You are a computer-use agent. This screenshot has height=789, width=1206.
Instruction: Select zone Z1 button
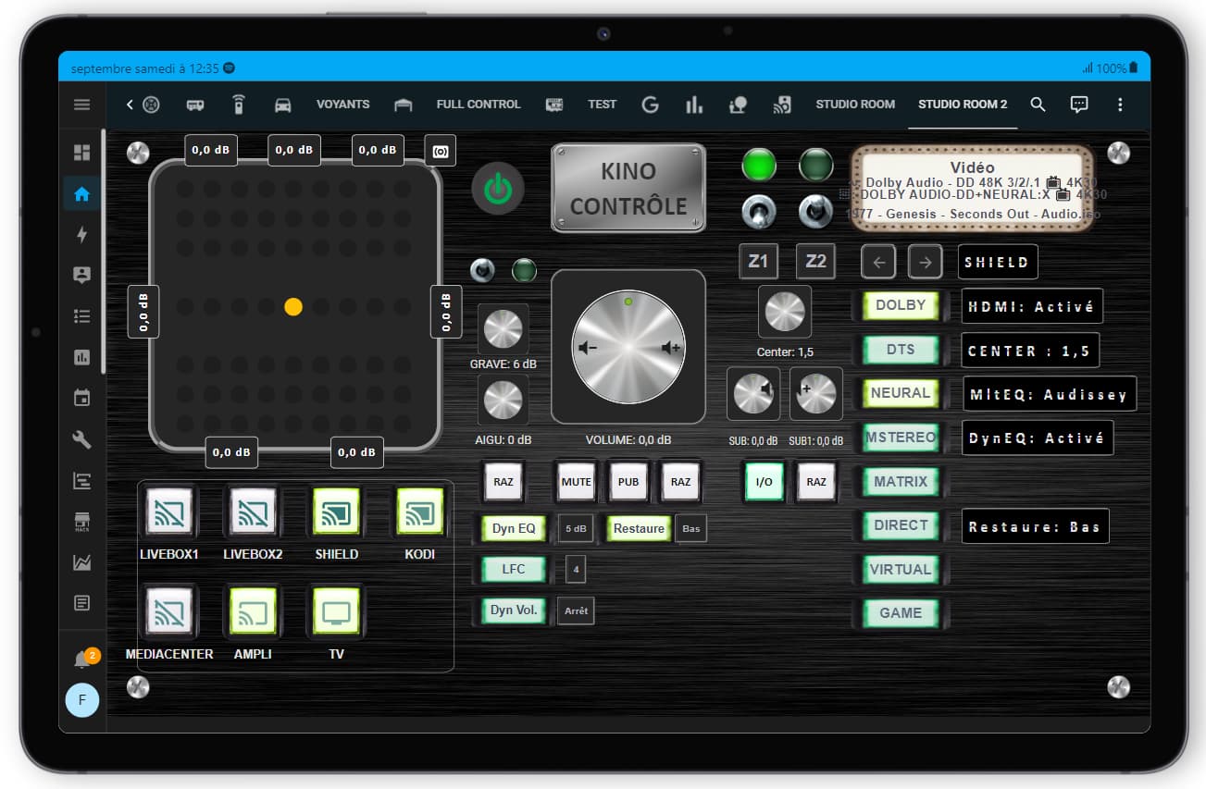758,261
